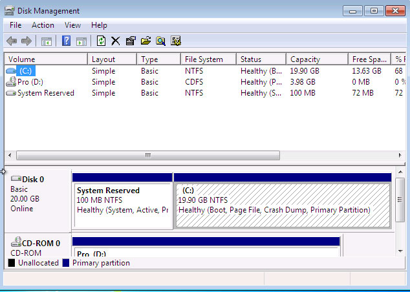Click the horizontal scrollbar in volume list
Image resolution: width=410 pixels, height=292 pixels.
pos(147,156)
